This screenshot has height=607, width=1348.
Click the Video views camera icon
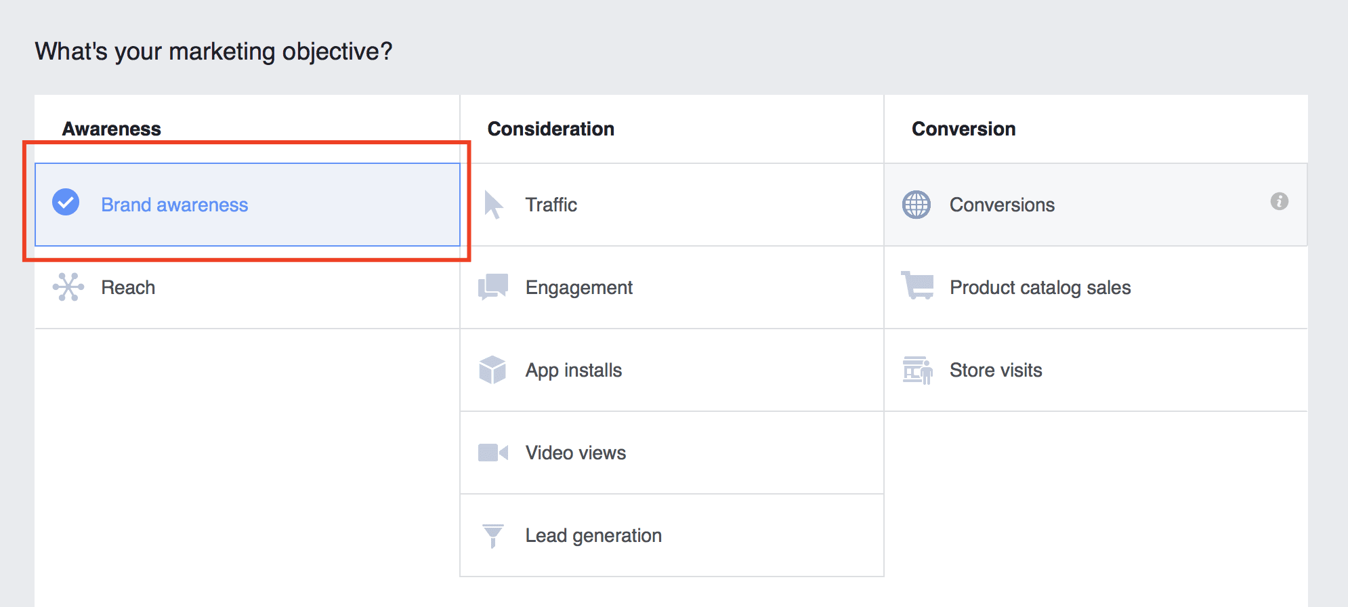click(492, 453)
